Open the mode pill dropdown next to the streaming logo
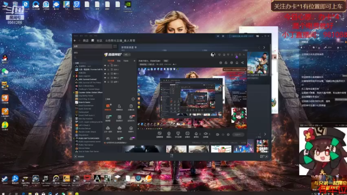The width and height of the screenshot is (347, 195). tap(127, 55)
